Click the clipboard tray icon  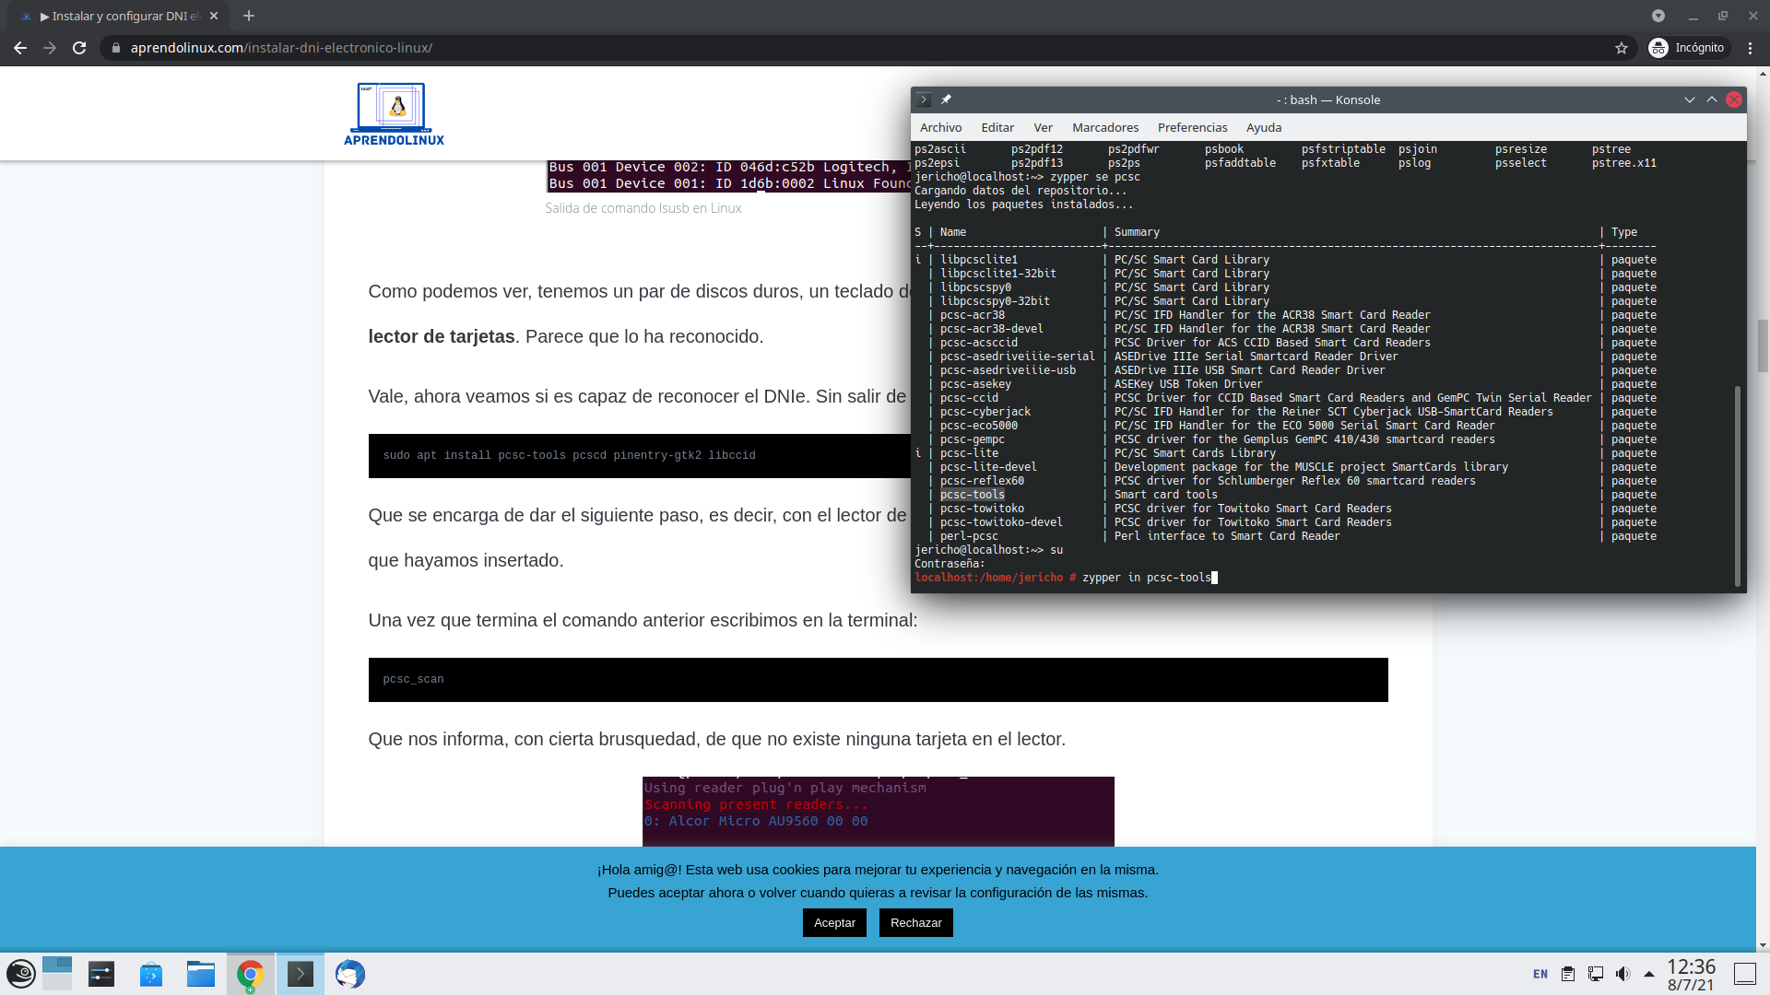click(1567, 974)
